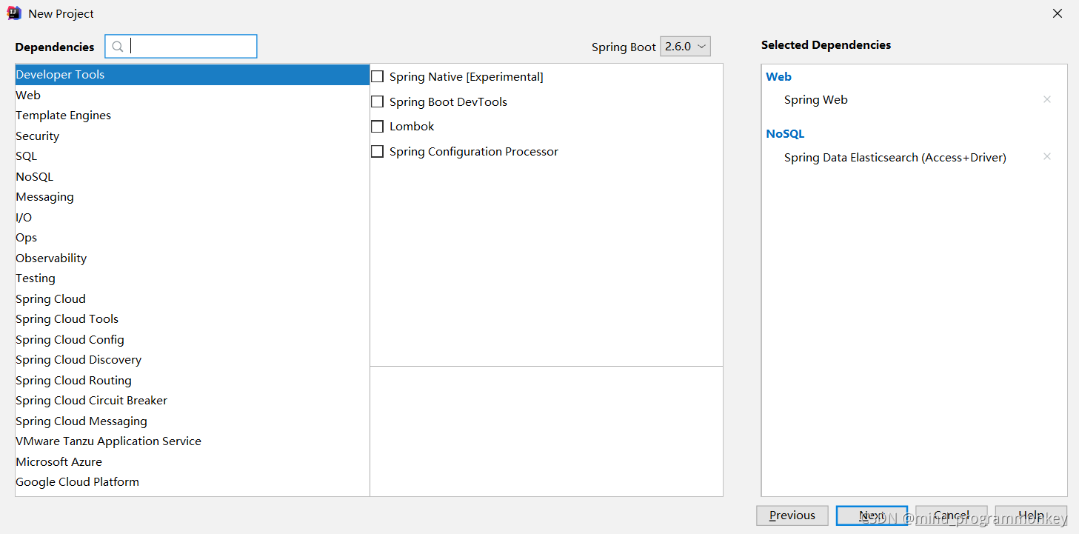Select the Observability category

(x=193, y=258)
